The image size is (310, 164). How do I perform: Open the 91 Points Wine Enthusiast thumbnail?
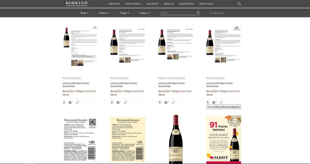pos(224,139)
